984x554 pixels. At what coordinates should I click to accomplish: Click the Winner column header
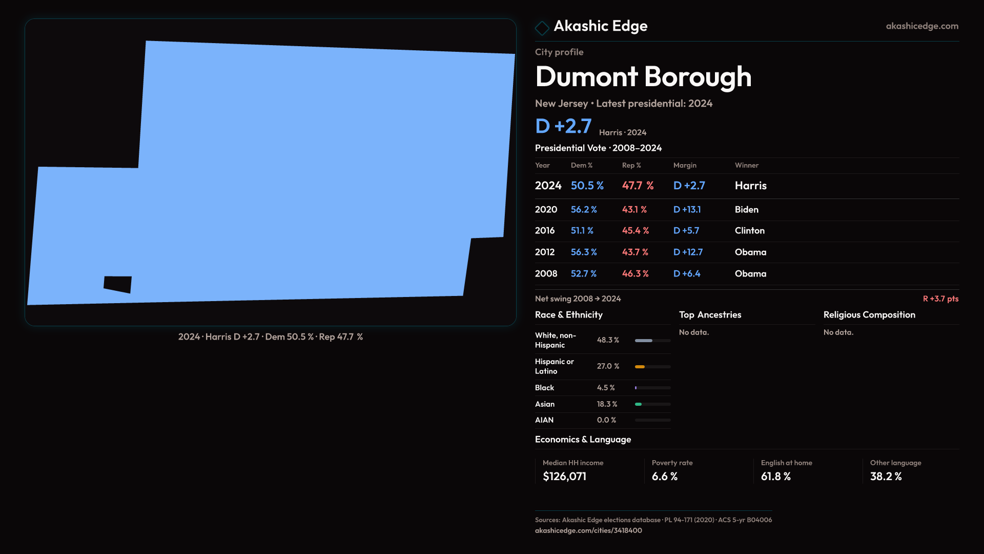pyautogui.click(x=746, y=165)
